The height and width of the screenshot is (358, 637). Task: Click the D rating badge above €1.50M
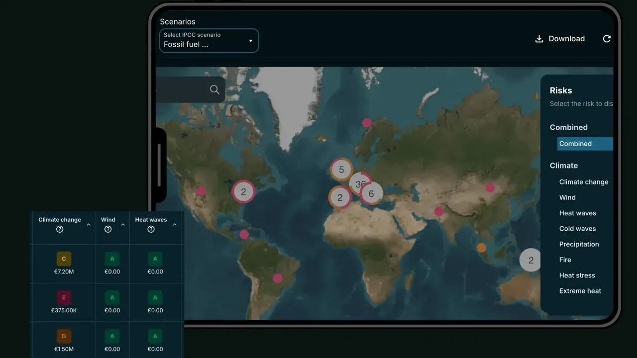64,337
